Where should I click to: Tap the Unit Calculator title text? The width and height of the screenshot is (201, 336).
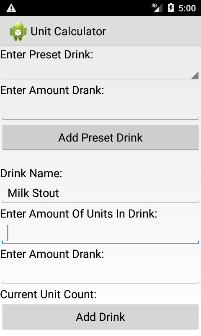[x=68, y=31]
